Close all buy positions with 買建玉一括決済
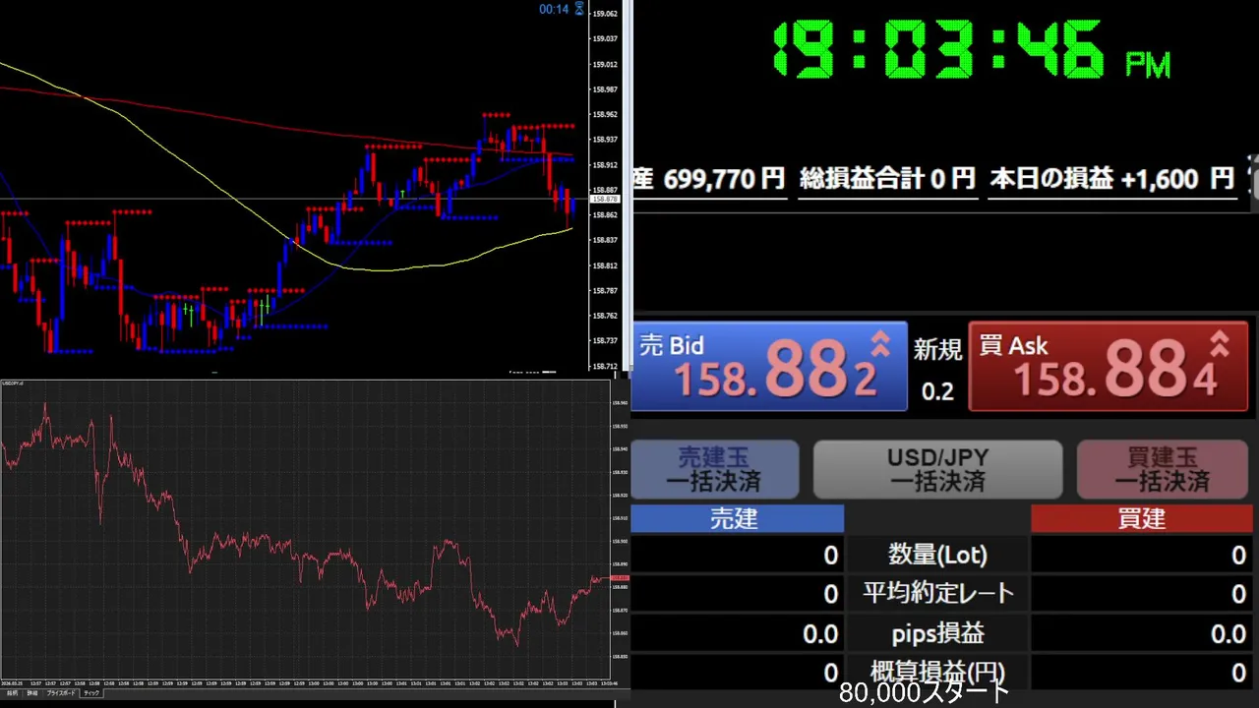Image resolution: width=1259 pixels, height=708 pixels. [x=1162, y=470]
